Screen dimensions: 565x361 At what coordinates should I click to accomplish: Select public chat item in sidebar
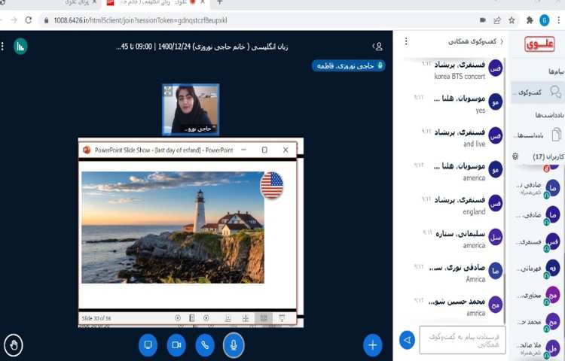click(536, 93)
